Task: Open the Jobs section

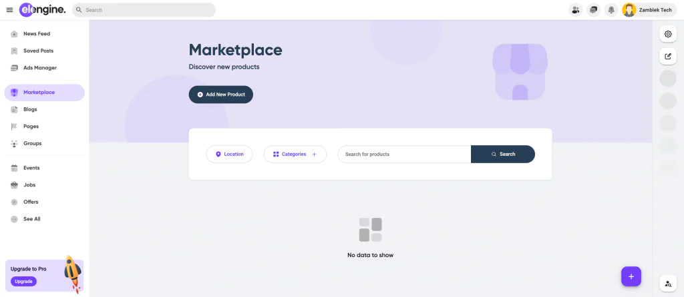Action: point(29,185)
